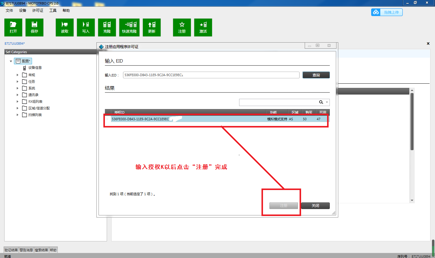Click the main panel scroll-down arrow
The height and width of the screenshot is (258, 435).
(412, 201)
